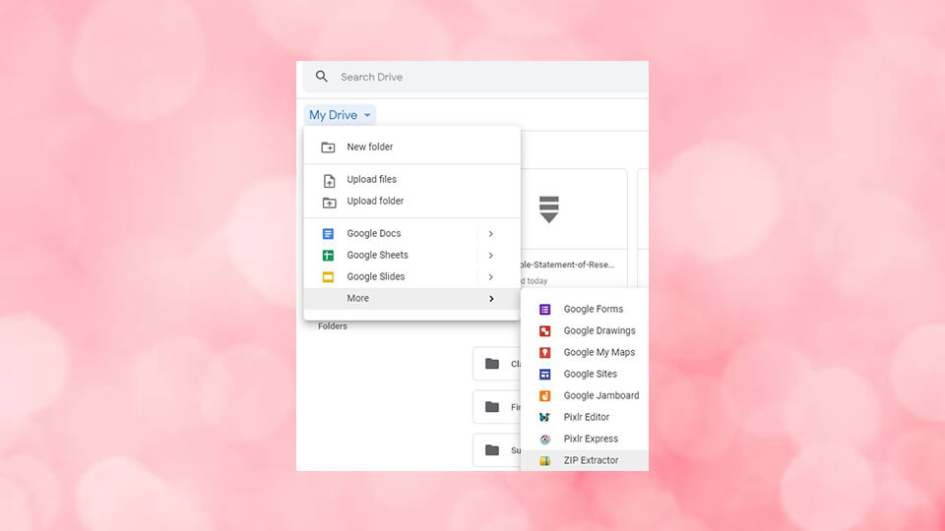Screen dimensions: 945x531
Task: Choose Upload folder from the menu
Action: [x=411, y=201]
